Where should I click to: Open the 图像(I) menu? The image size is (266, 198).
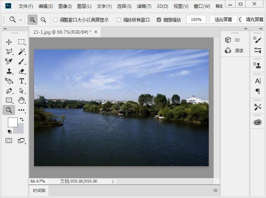(x=65, y=6)
